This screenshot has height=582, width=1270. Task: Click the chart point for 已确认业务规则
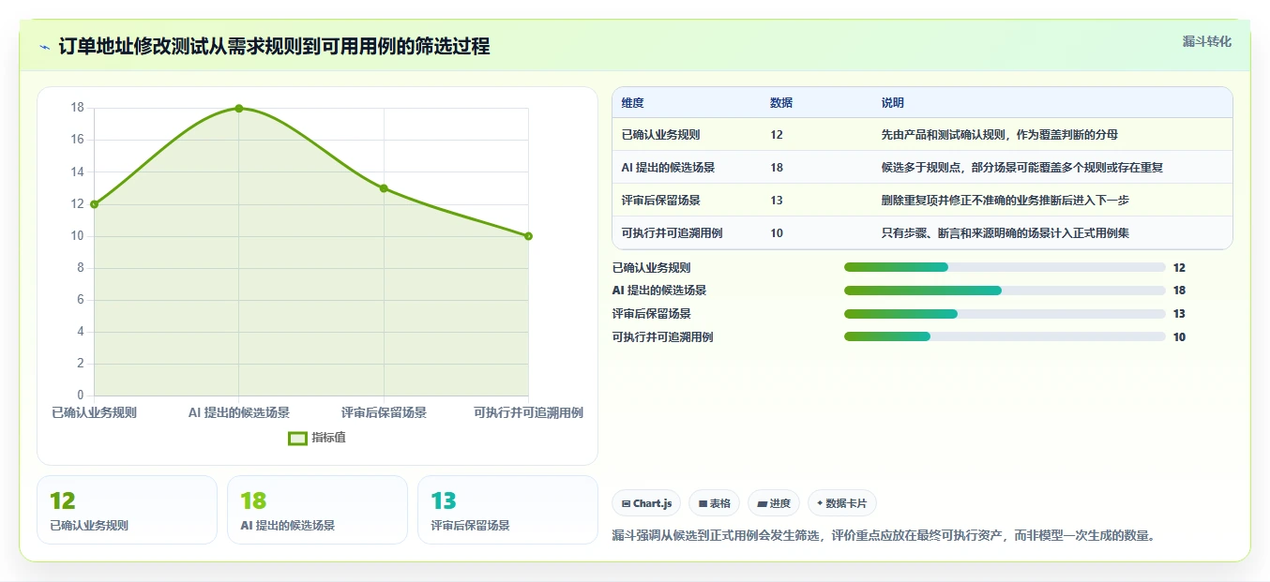click(x=94, y=203)
